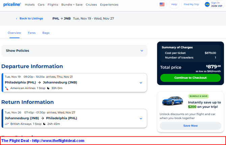226x145 pixels.
Task: Open the Cars menu item
Action: pyautogui.click(x=41, y=5)
